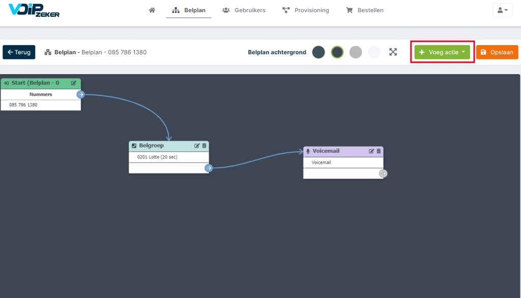Edit the Start node

[73, 83]
